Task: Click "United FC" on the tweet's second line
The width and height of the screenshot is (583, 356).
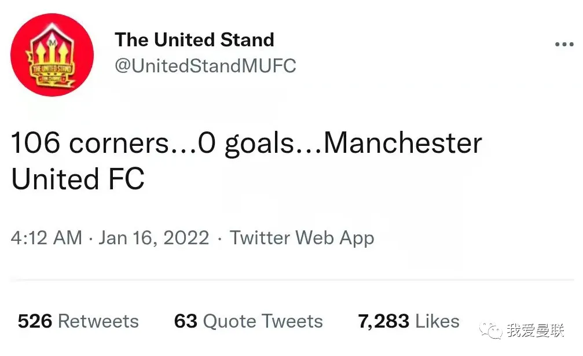Action: 78,179
